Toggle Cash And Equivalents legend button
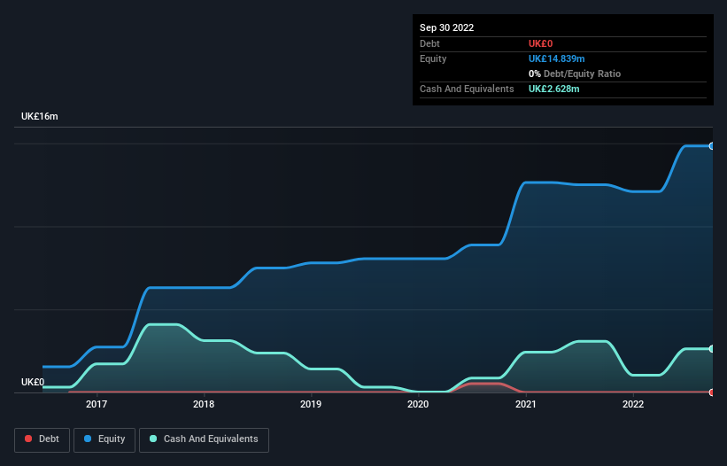The height and width of the screenshot is (466, 727). pos(204,439)
